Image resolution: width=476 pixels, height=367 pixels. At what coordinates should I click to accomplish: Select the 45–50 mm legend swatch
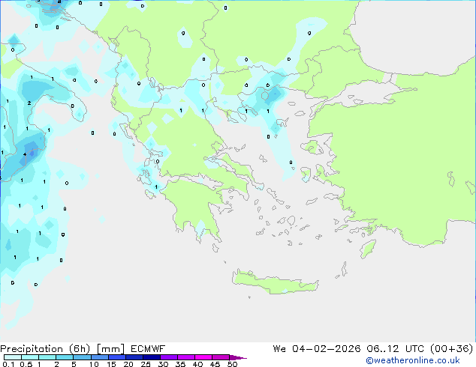point(221,357)
